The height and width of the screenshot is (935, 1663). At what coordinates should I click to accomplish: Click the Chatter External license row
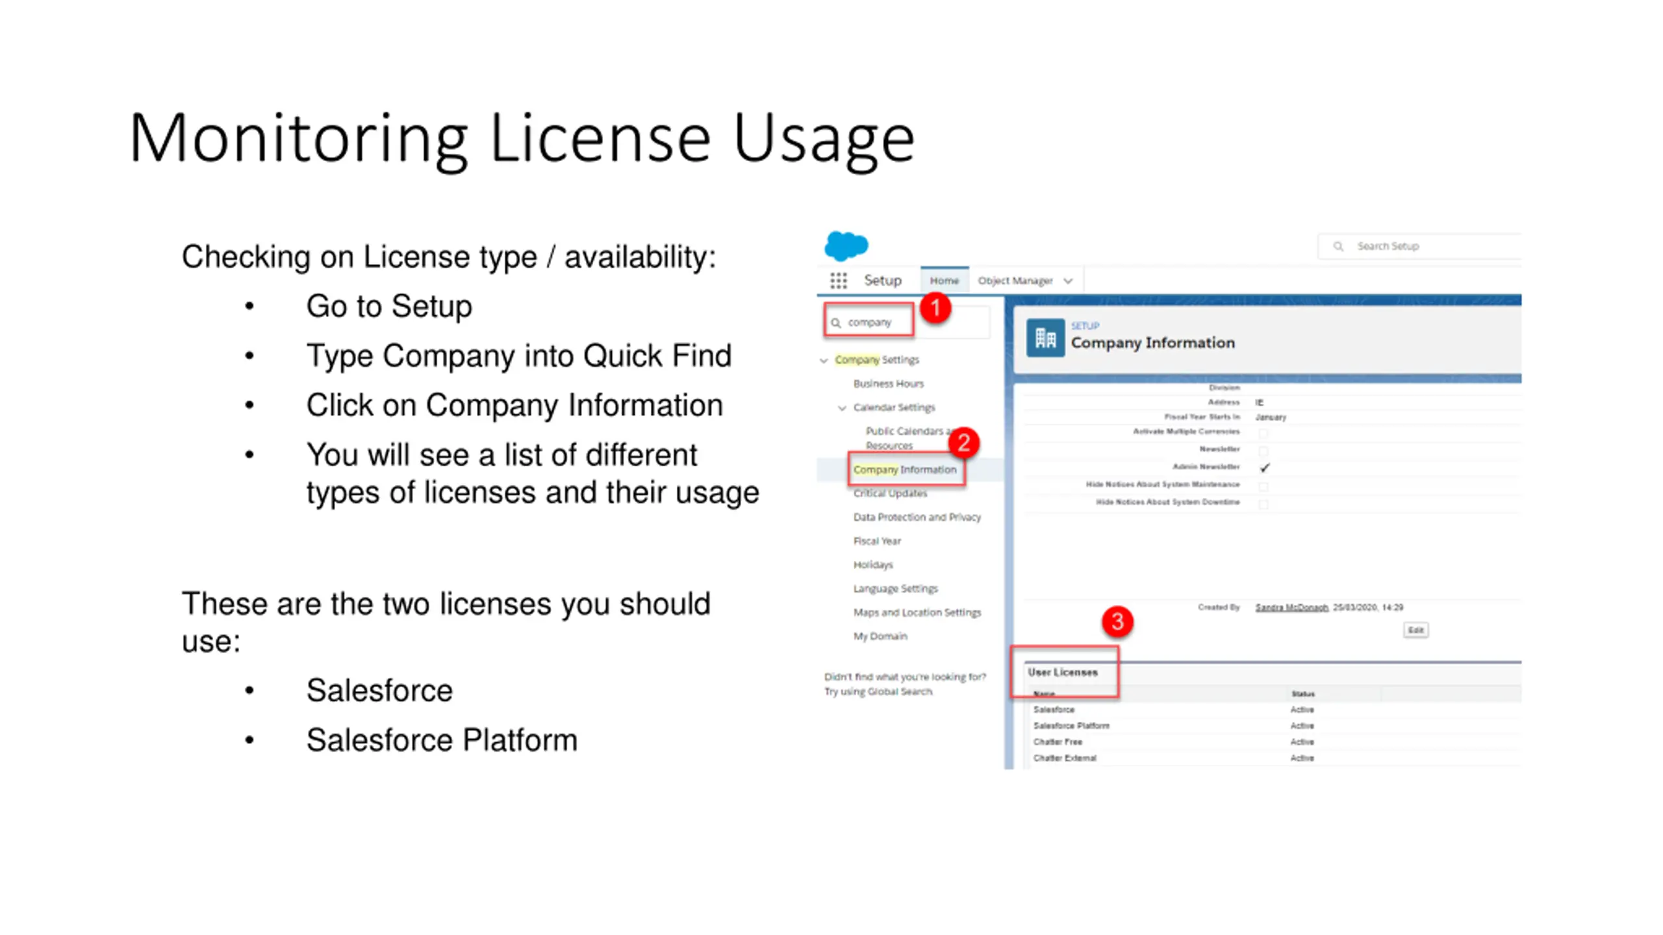pos(1273,758)
